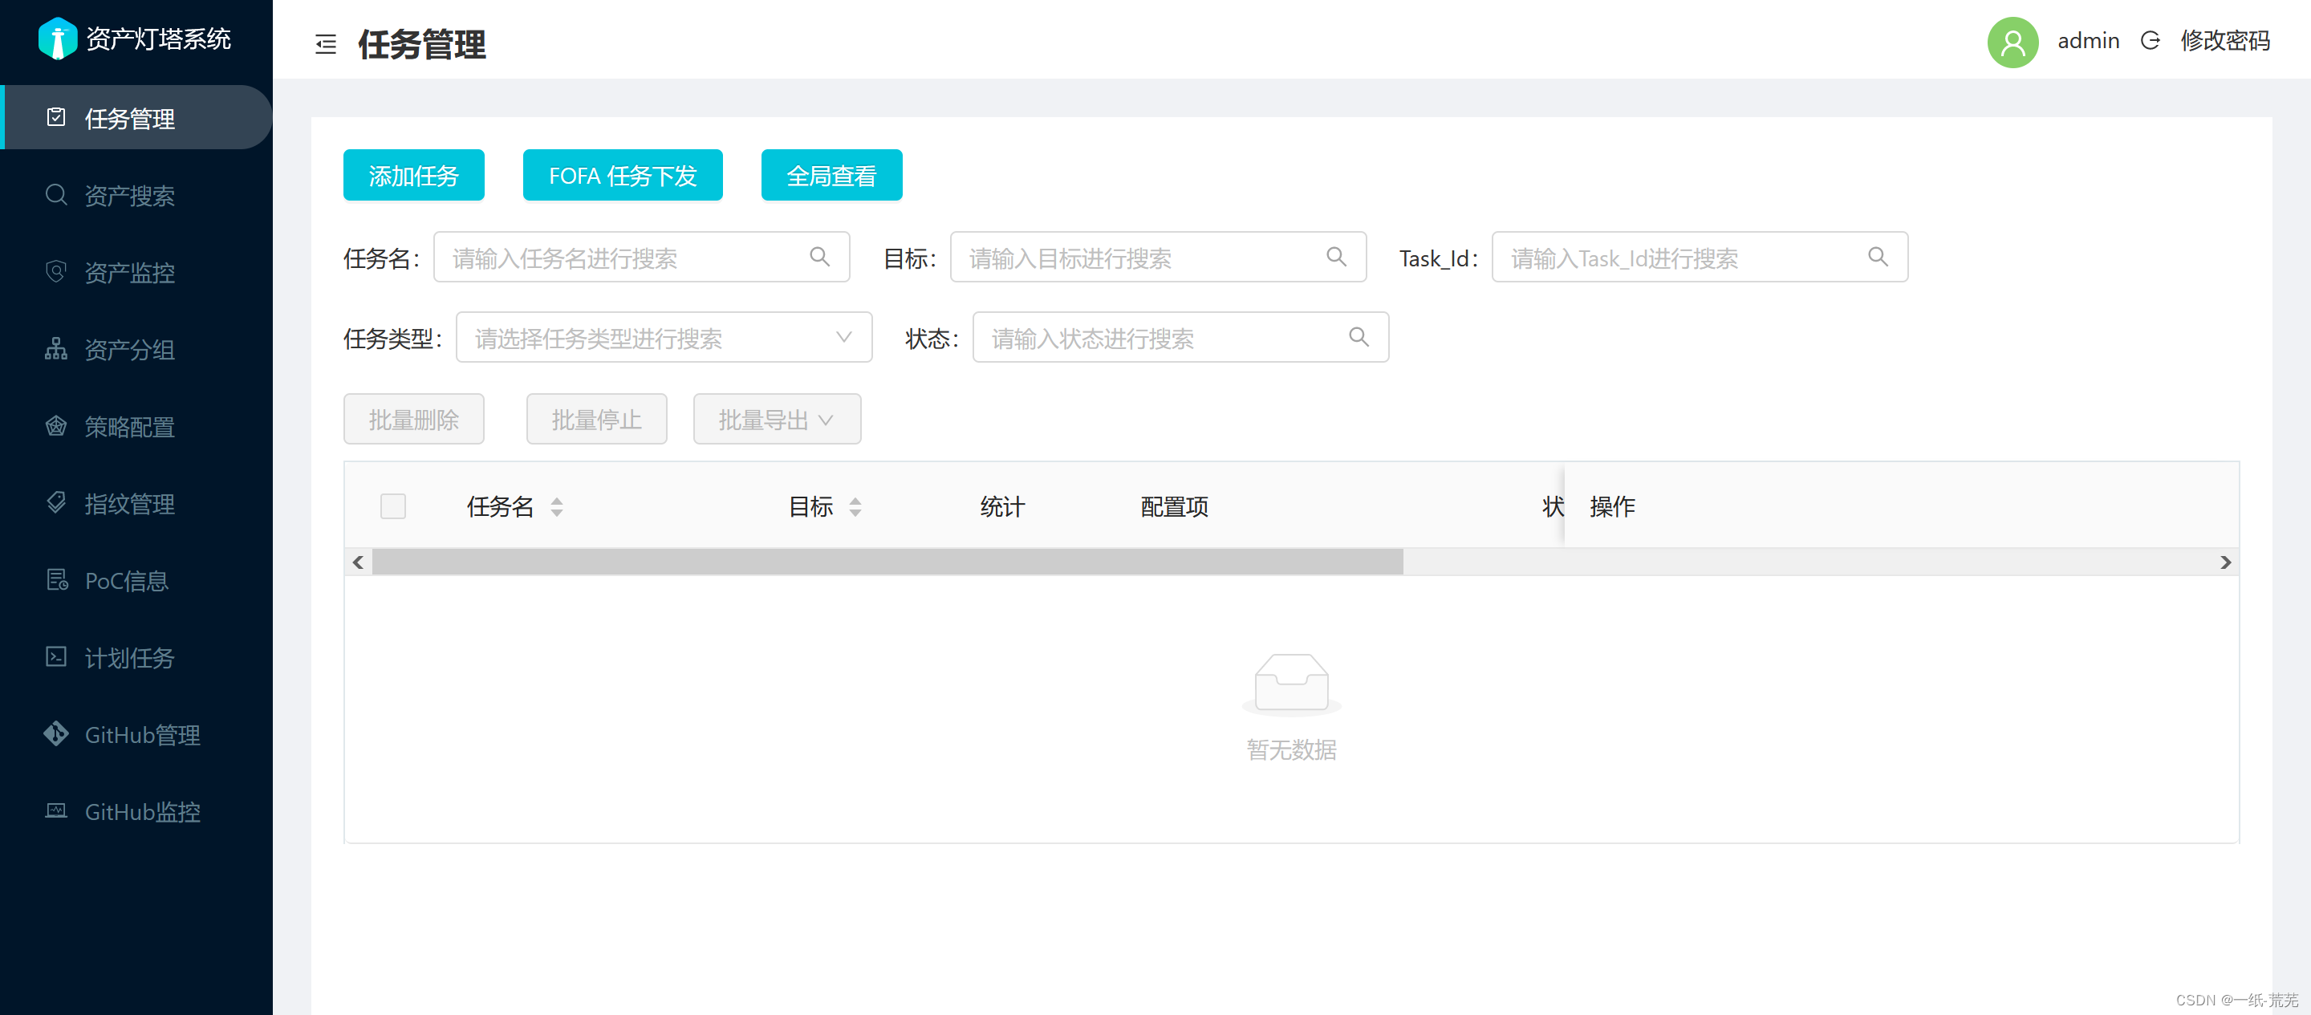Image resolution: width=2311 pixels, height=1015 pixels.
Task: Click right arrow of horizontal scrollbar
Action: tap(2225, 562)
